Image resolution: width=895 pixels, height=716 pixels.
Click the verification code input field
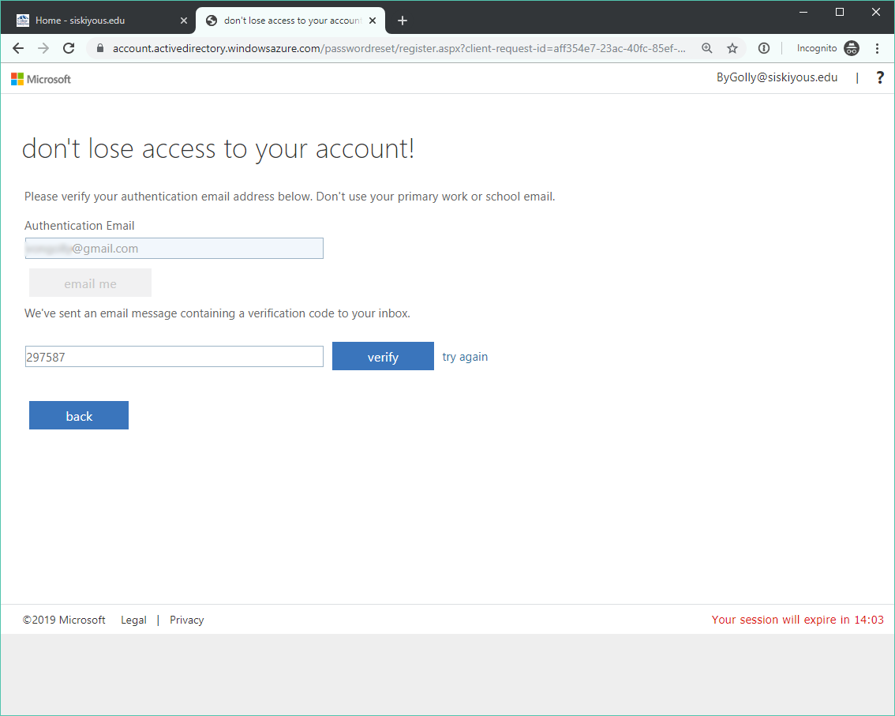click(174, 357)
